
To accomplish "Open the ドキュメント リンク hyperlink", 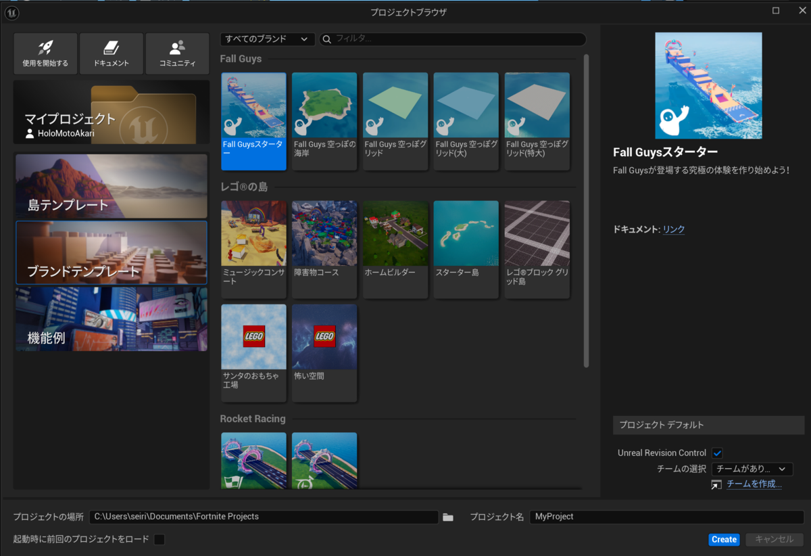I will click(x=674, y=229).
